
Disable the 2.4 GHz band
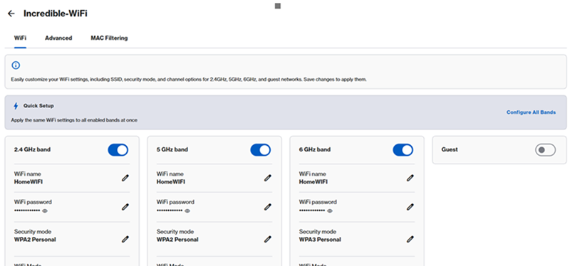pyautogui.click(x=118, y=150)
